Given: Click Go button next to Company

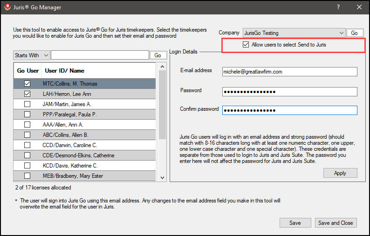Looking at the screenshot, I should (x=354, y=33).
